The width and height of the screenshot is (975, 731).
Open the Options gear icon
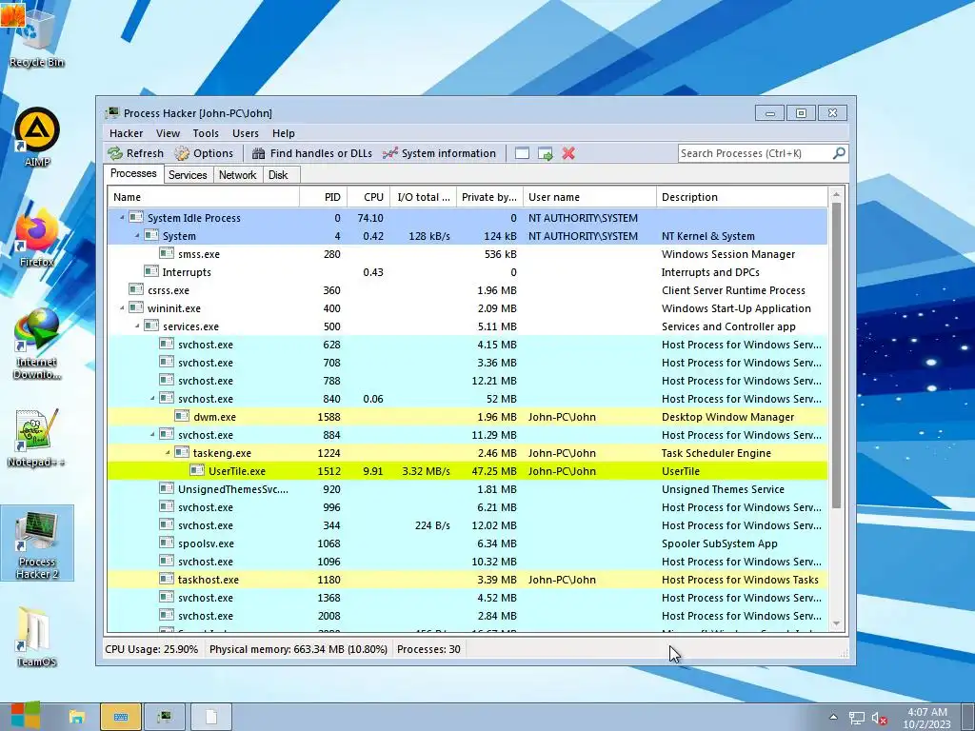(x=182, y=153)
